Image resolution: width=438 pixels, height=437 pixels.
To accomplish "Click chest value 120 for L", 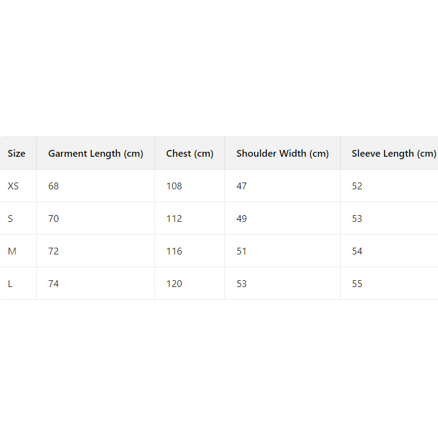I will tap(174, 284).
